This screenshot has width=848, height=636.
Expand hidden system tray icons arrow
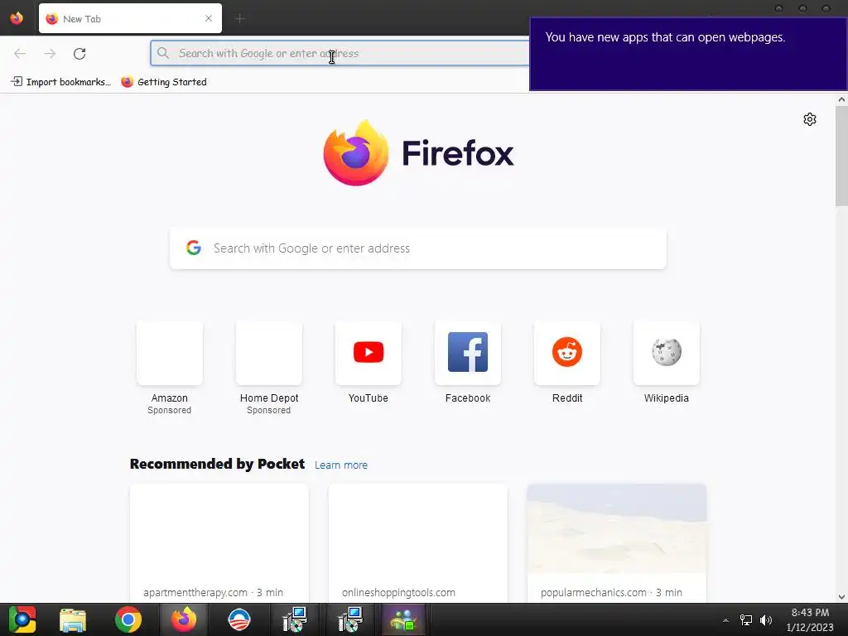725,620
